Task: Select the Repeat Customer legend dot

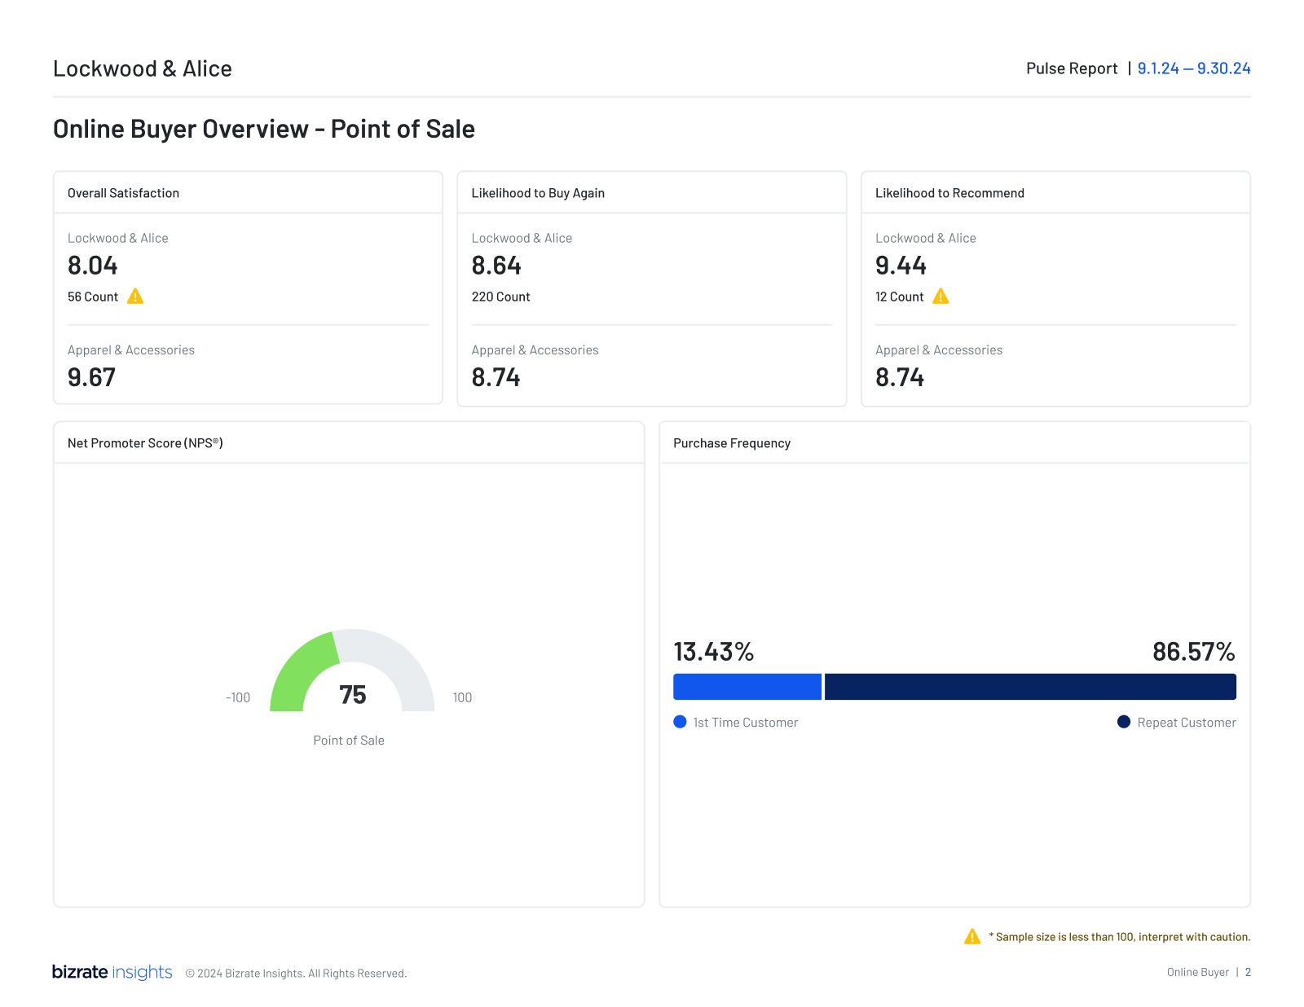Action: (1123, 722)
